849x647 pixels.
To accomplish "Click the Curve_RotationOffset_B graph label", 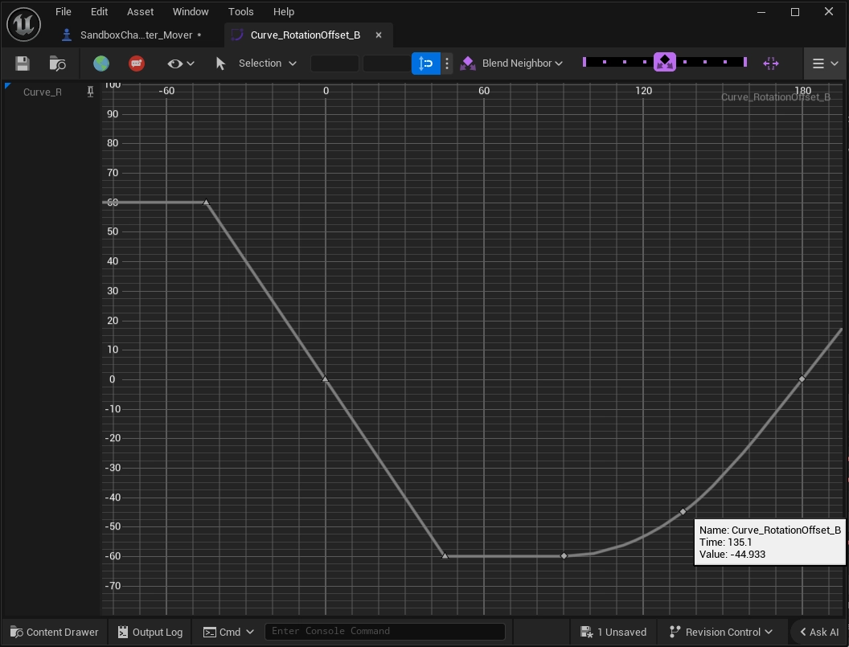I will tap(775, 97).
